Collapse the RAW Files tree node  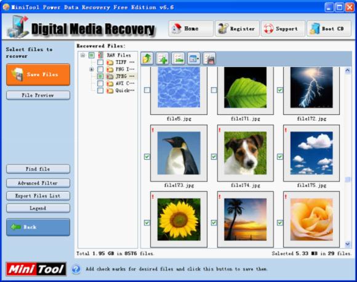[x=82, y=55]
